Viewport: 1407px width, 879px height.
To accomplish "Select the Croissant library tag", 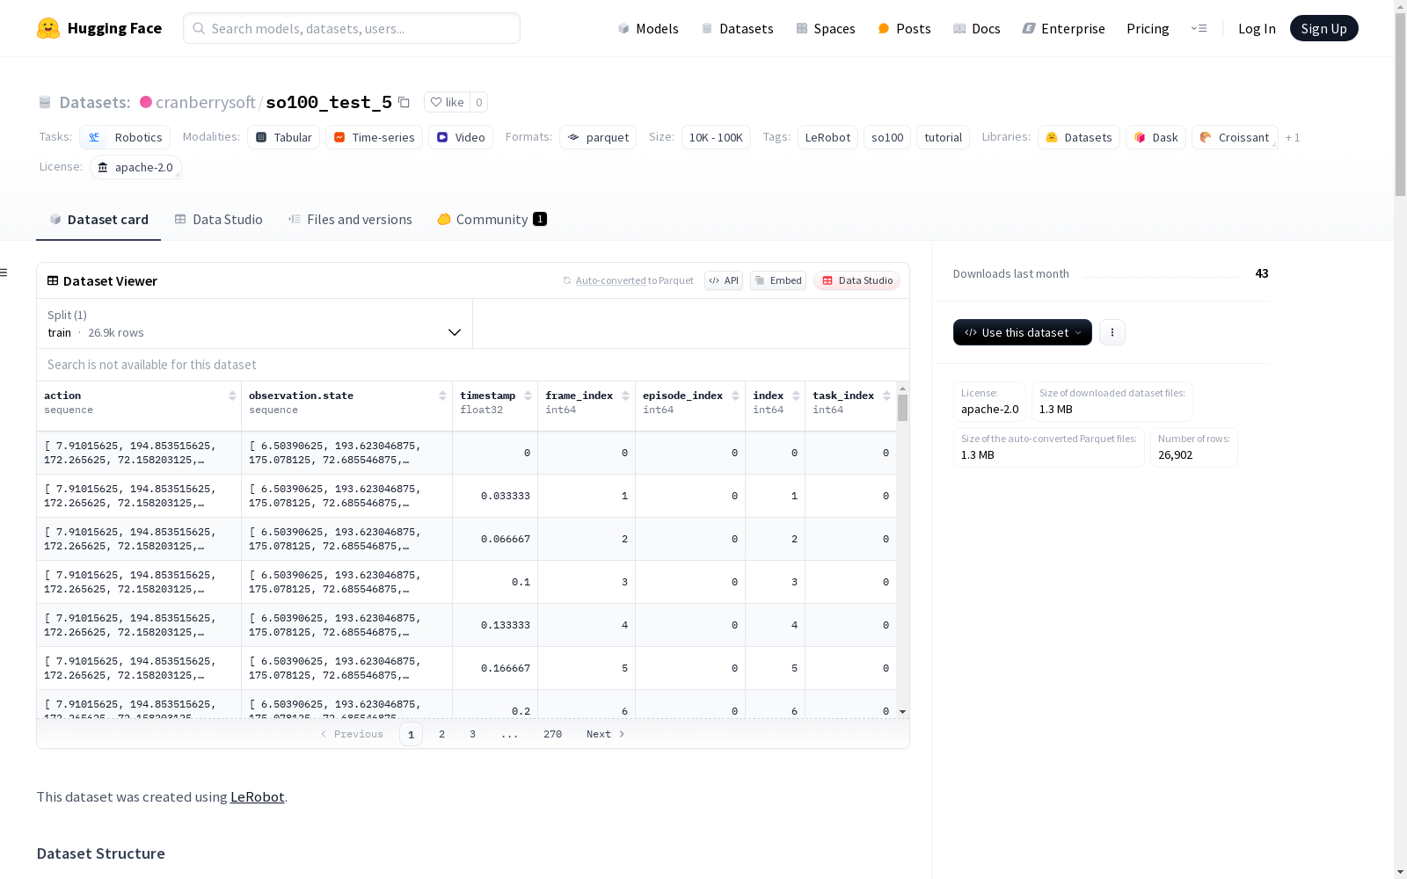I will (x=1235, y=137).
